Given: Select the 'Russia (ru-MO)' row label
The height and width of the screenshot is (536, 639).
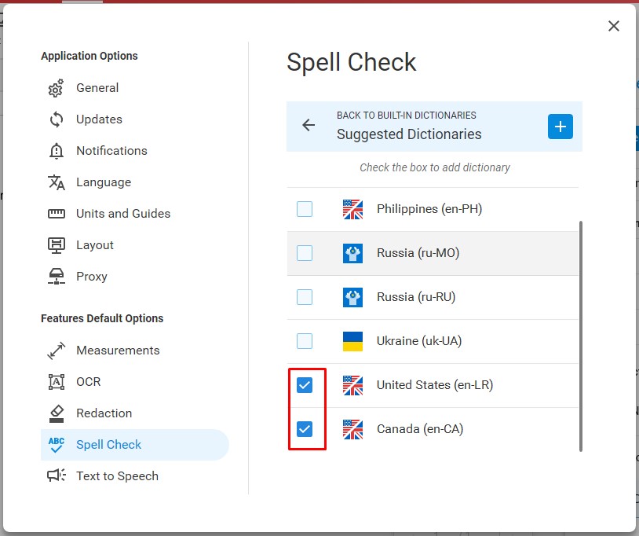Looking at the screenshot, I should 418,253.
